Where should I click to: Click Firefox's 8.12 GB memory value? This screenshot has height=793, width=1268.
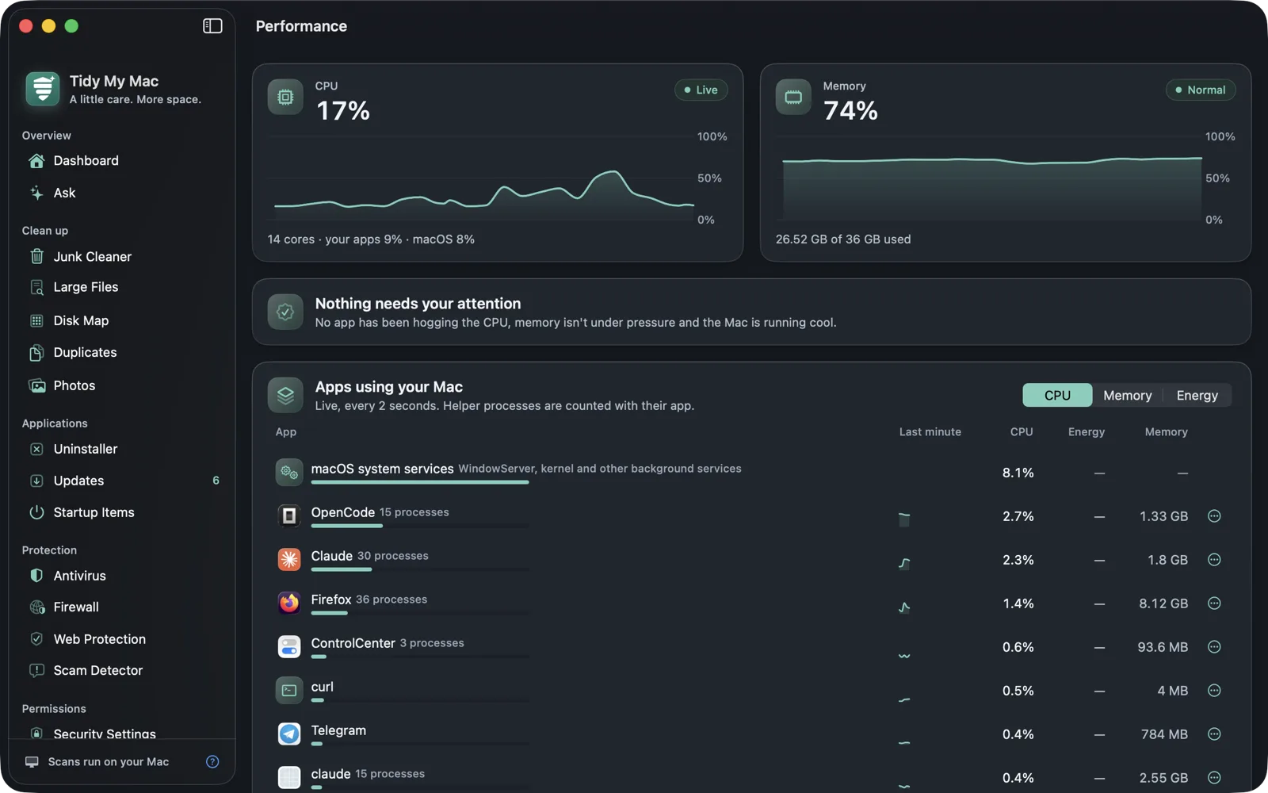click(x=1163, y=603)
